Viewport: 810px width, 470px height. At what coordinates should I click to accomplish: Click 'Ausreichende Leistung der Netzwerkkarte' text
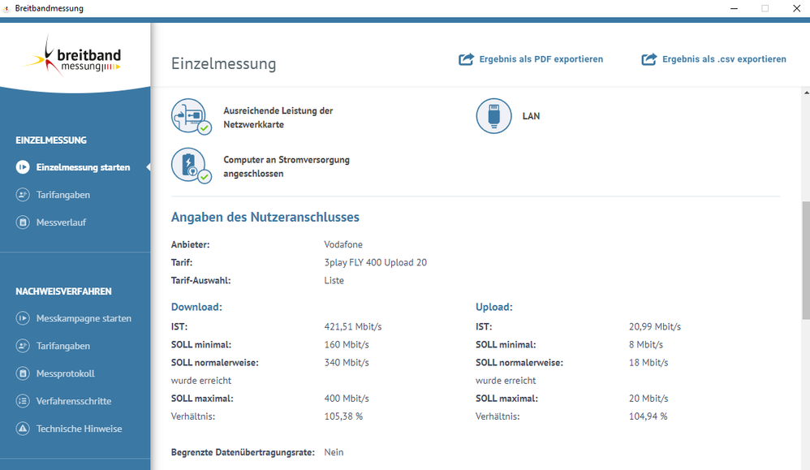click(278, 117)
